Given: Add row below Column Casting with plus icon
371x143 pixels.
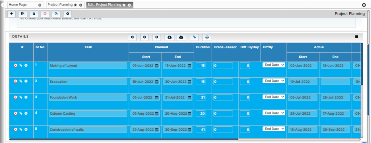Looking at the screenshot, I should tap(26, 113).
